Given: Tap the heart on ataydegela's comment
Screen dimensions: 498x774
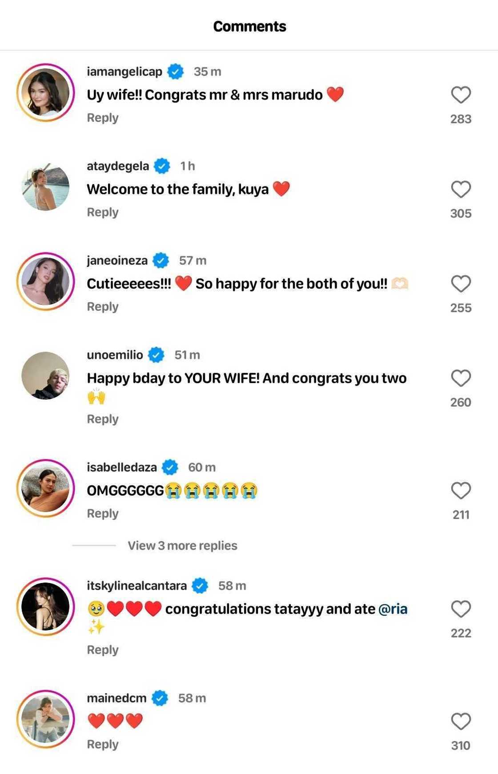Looking at the screenshot, I should click(x=461, y=189).
